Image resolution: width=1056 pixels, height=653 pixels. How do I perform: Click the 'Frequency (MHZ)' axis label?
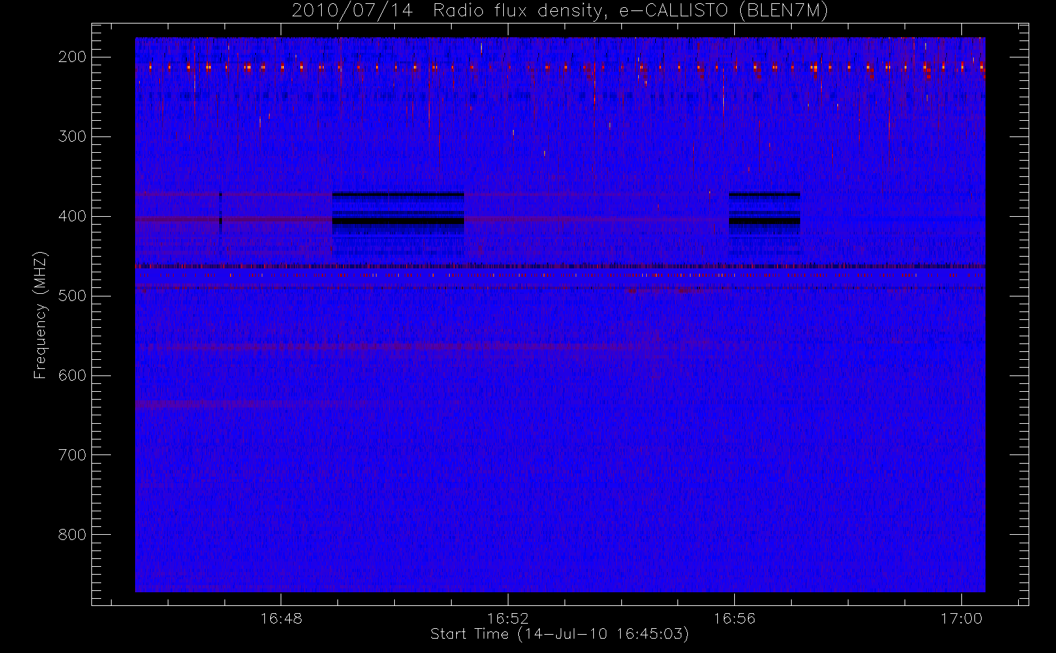[x=40, y=315]
